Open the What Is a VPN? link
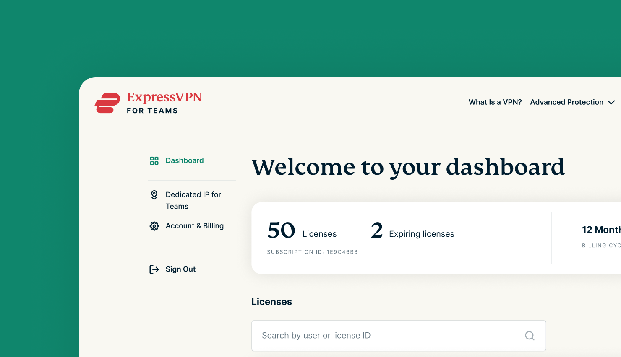 click(x=495, y=102)
